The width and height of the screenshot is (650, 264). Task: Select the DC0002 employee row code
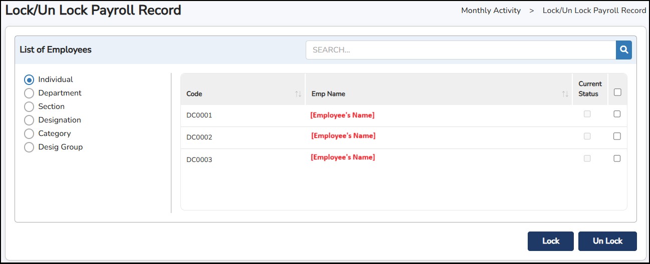click(x=199, y=137)
